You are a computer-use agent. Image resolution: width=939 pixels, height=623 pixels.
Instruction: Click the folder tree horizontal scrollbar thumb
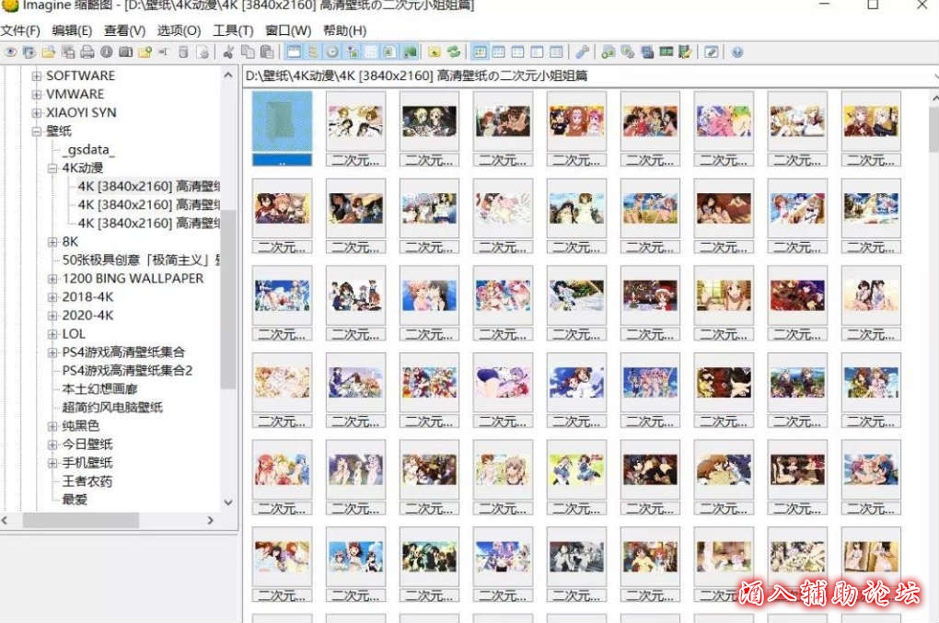click(x=81, y=521)
